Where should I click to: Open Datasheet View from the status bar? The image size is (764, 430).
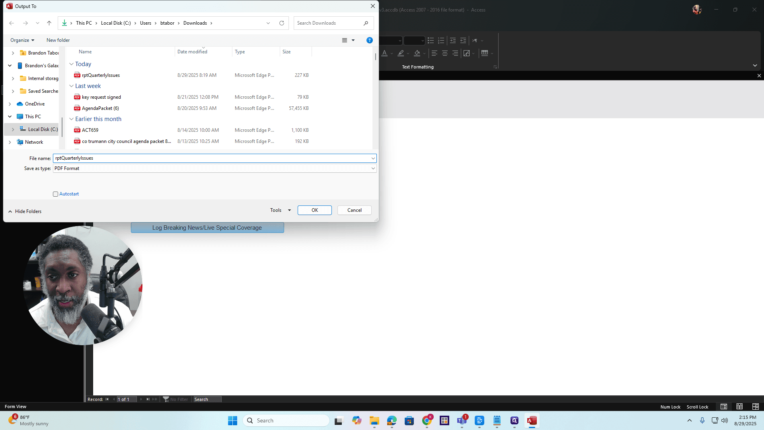click(x=739, y=407)
